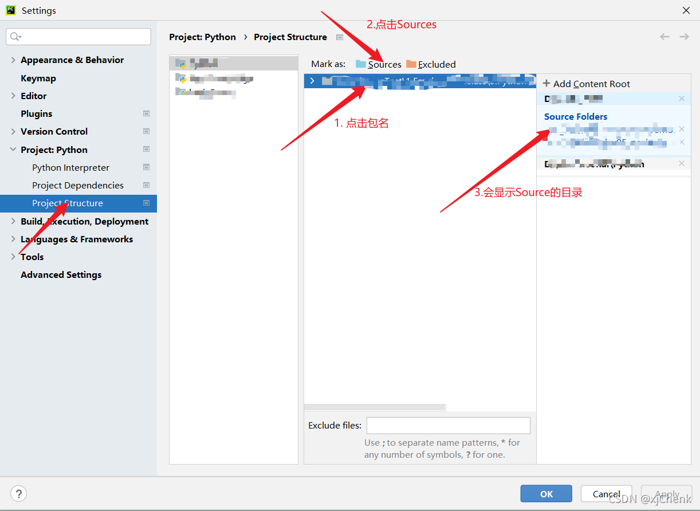
Task: Click the icon next to Project Structure breadcrumb
Action: [340, 37]
